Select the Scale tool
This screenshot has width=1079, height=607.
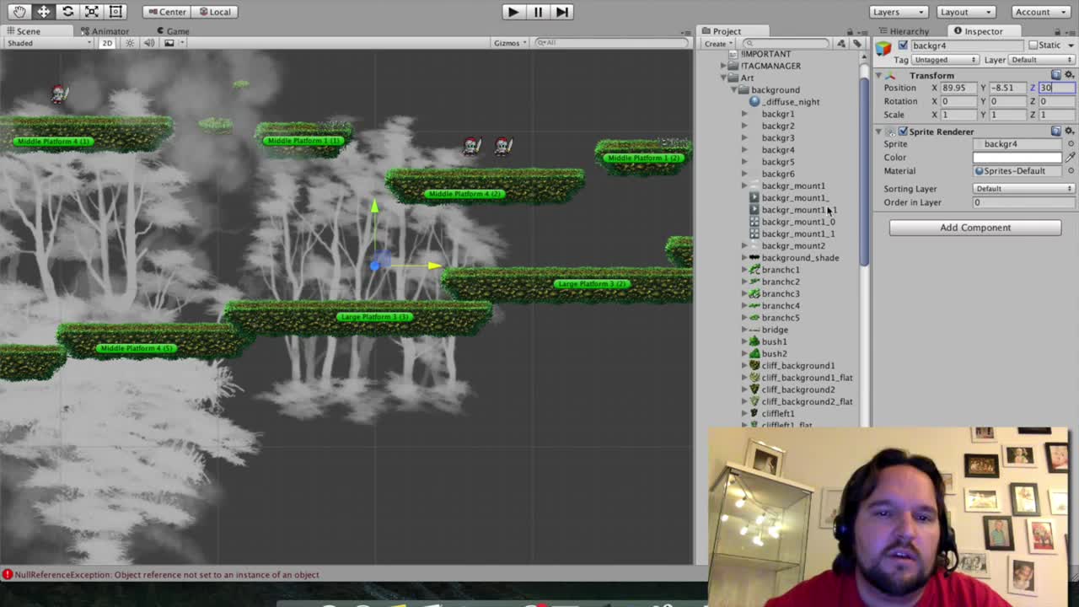click(x=91, y=11)
